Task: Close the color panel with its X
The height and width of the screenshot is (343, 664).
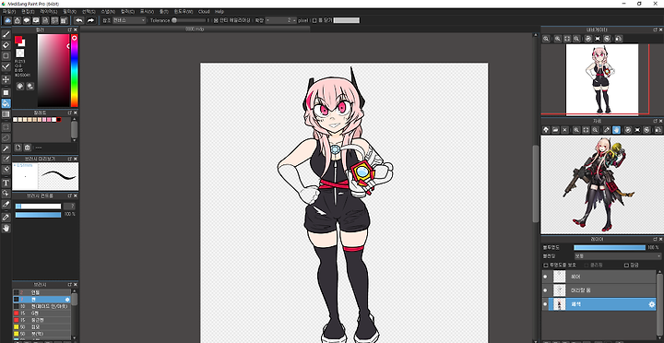Action: click(76, 30)
